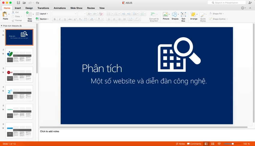Viewport: 255px width, 146px height.
Task: Click the Paste clipboard icon
Action: point(5,14)
